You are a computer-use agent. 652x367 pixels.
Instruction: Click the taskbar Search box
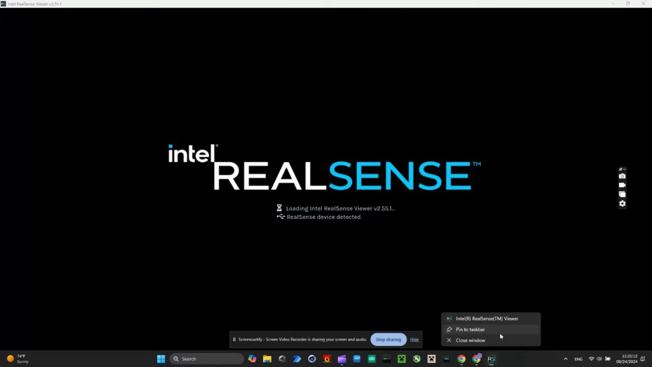tap(206, 359)
